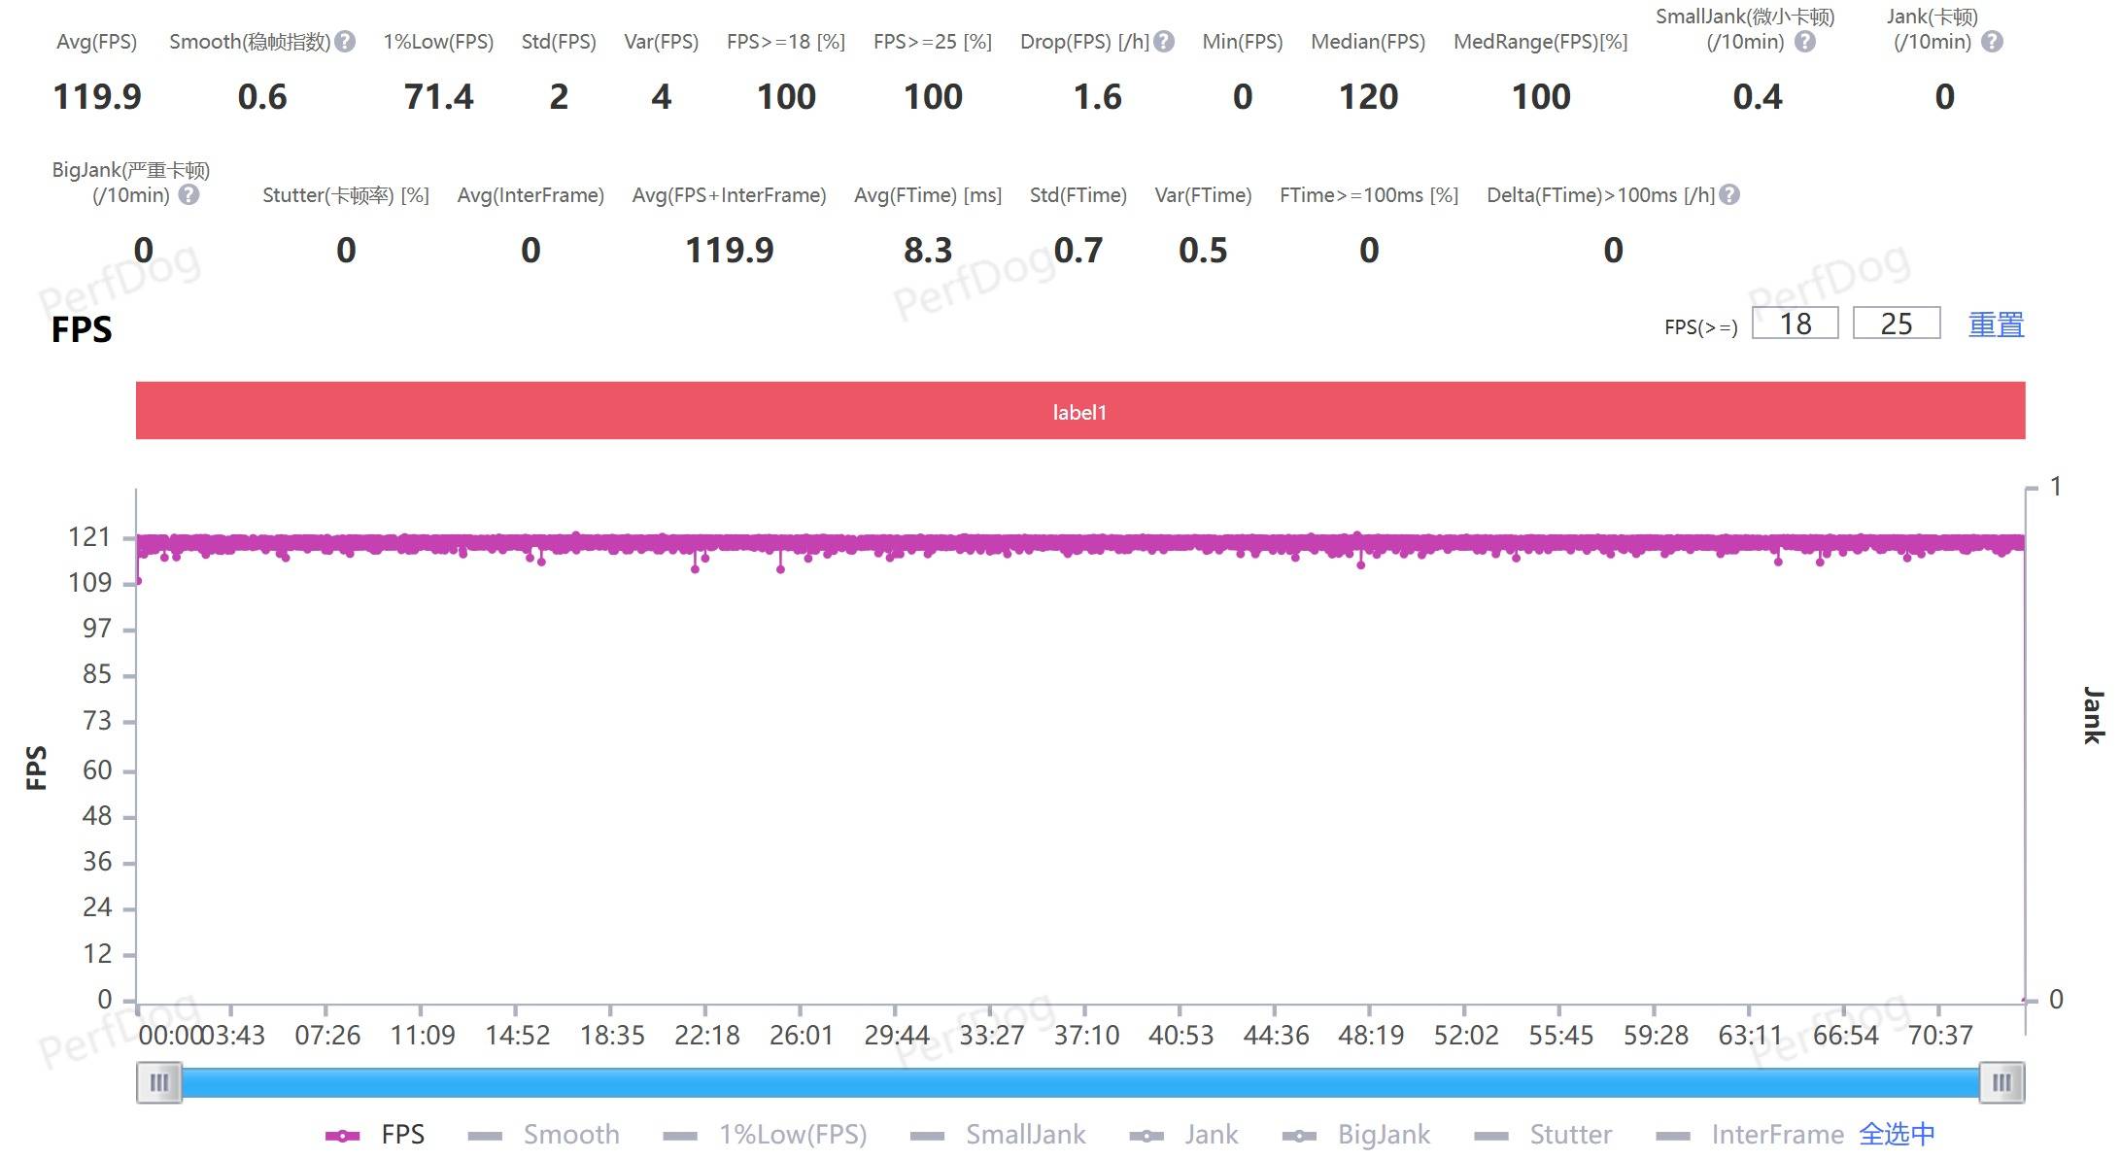Screen dimensions: 2121x1161
Task: Select the red label1 bar
Action: coord(1079,411)
